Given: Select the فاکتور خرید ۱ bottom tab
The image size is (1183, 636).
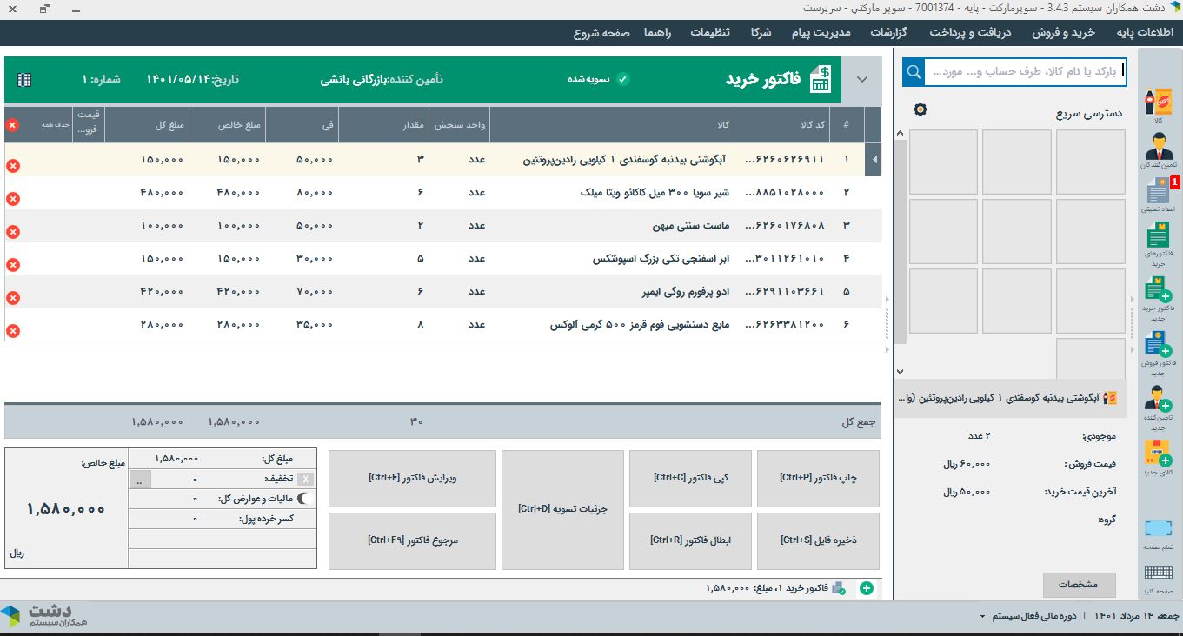Looking at the screenshot, I should (774, 588).
